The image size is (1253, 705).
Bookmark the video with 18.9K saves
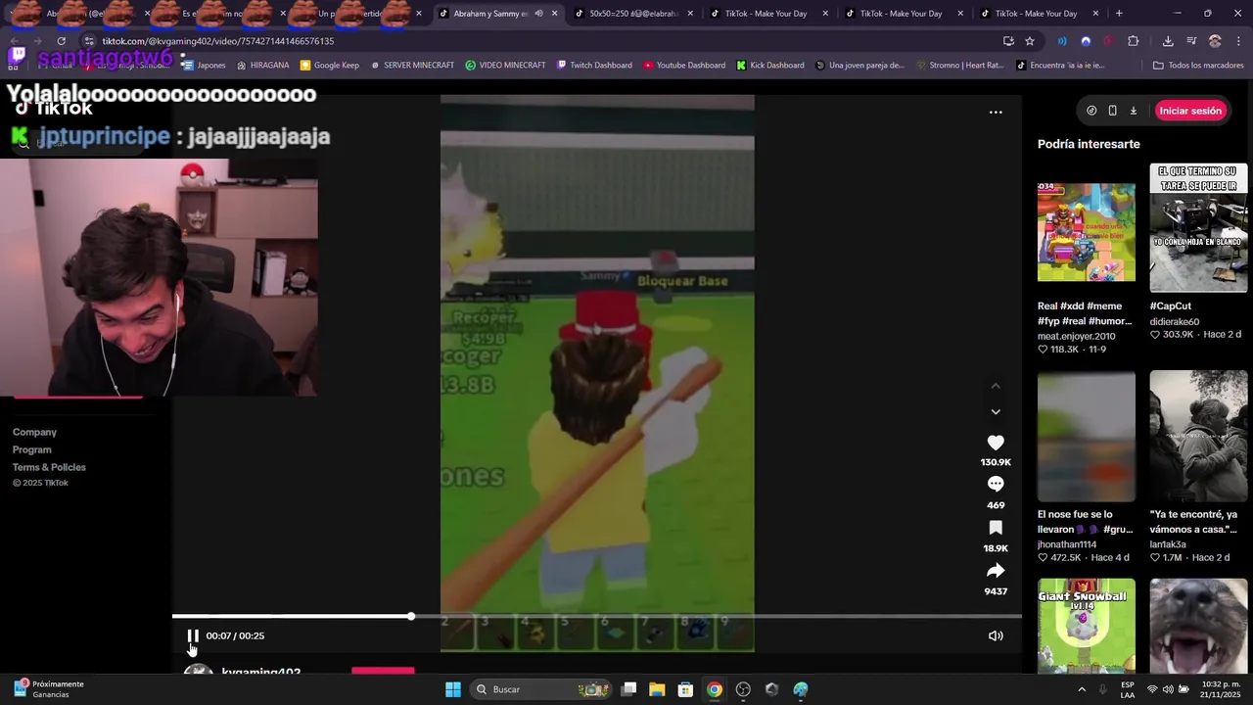pos(996,527)
